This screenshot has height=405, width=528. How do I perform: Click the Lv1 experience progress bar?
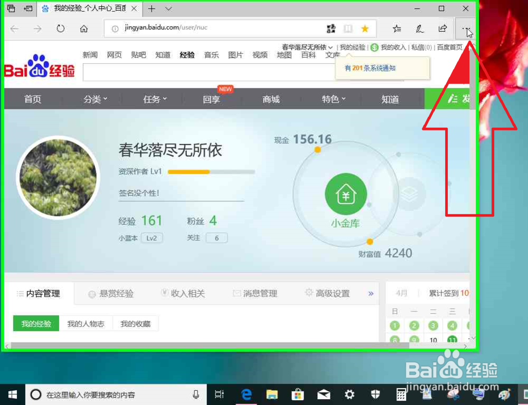click(x=211, y=172)
